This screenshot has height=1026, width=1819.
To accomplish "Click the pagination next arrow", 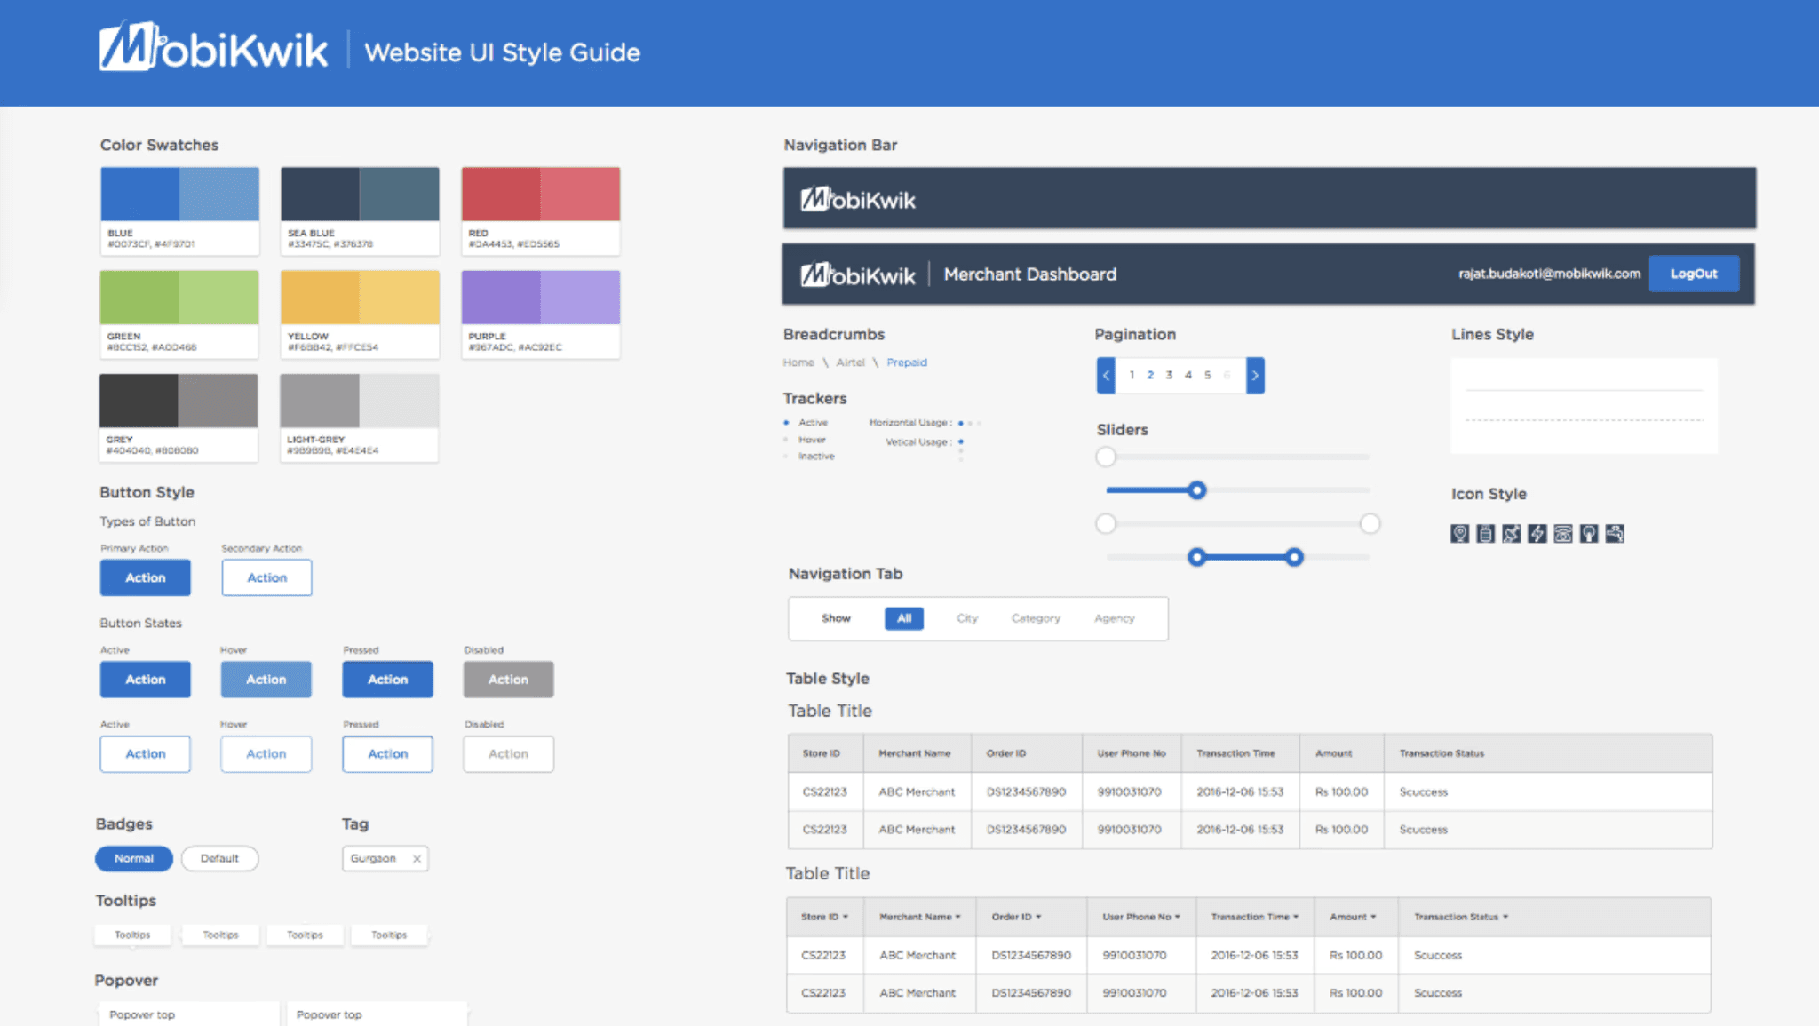I will click(x=1255, y=375).
